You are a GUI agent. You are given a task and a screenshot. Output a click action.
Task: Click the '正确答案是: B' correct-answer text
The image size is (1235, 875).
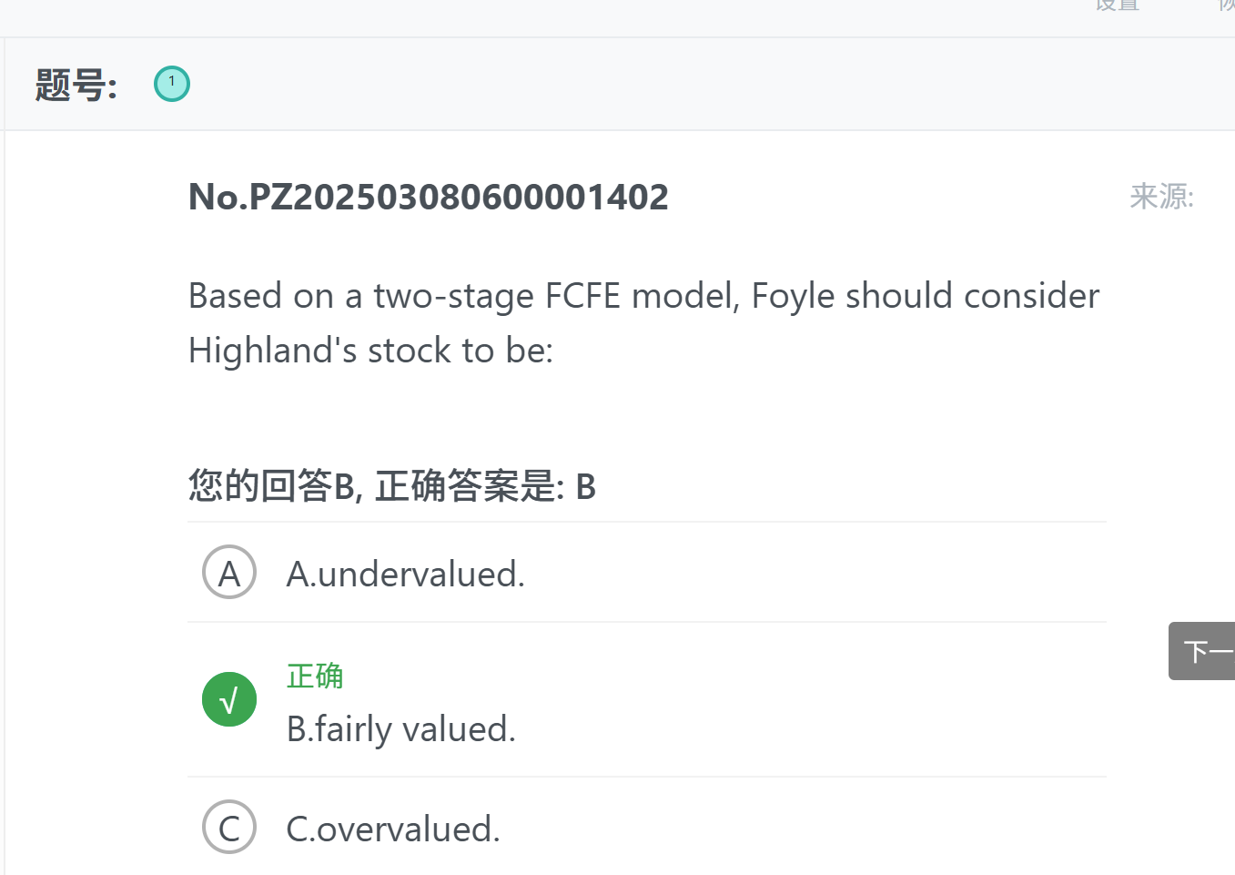point(486,486)
